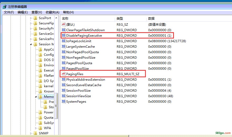Click the LargeSystemCache DWORD icon
The image size is (232, 137).
[x=63, y=47]
